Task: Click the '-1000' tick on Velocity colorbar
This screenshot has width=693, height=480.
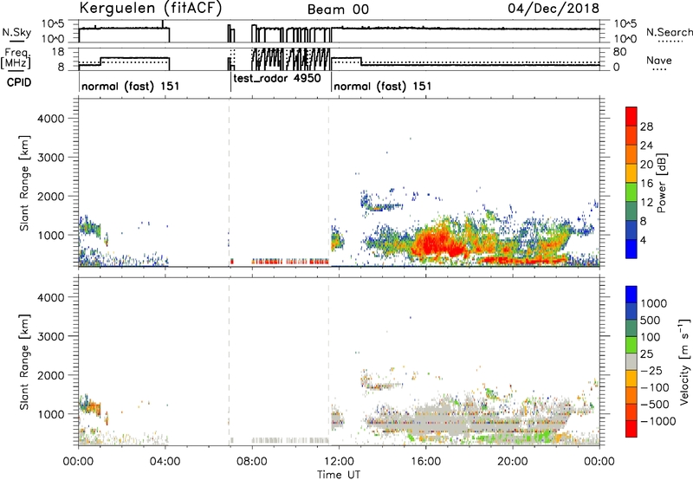Action: coord(658,421)
